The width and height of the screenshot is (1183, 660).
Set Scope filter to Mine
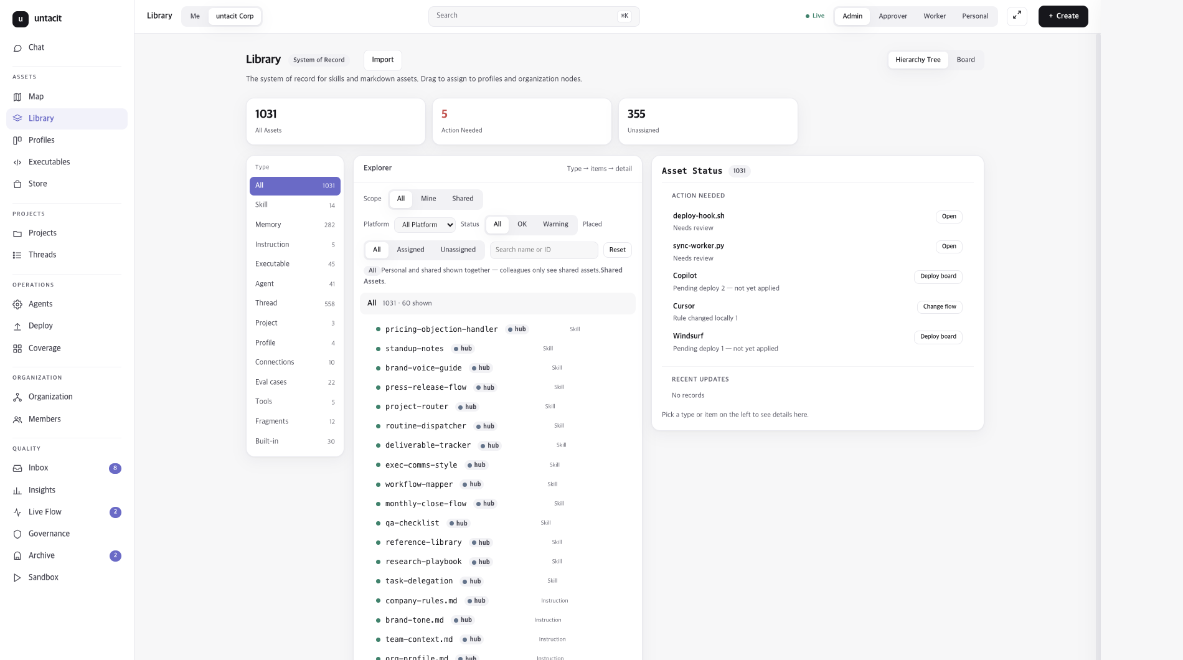click(x=428, y=199)
